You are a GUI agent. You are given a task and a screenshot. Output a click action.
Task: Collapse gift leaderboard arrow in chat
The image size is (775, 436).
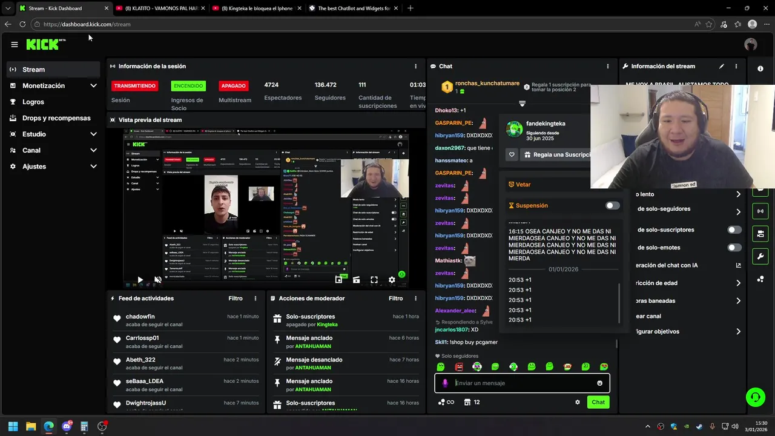pyautogui.click(x=522, y=104)
